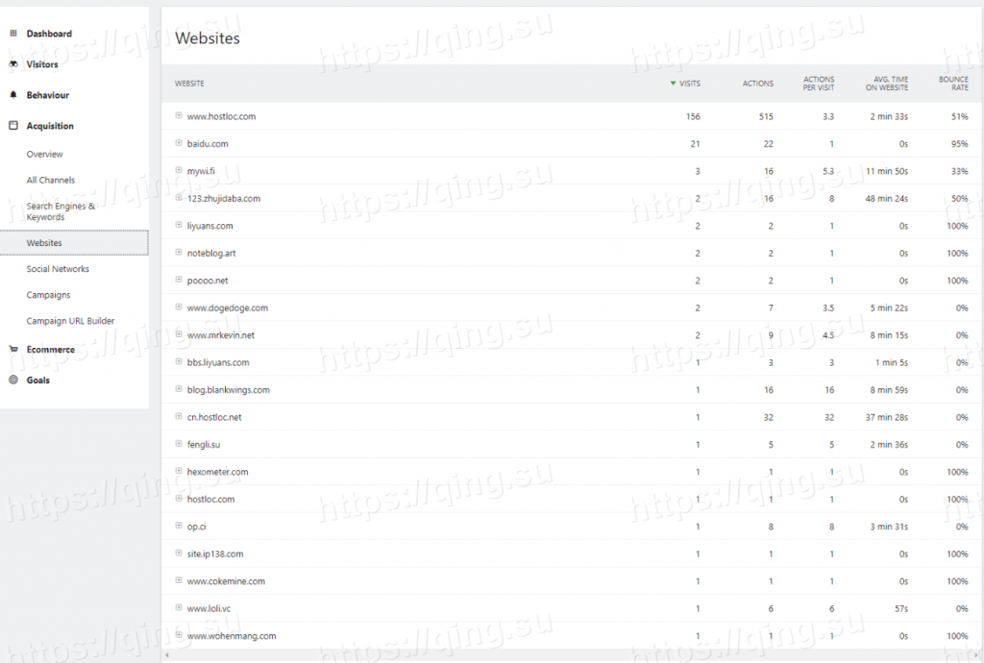Expand the cn.hostloc.net row

(179, 417)
